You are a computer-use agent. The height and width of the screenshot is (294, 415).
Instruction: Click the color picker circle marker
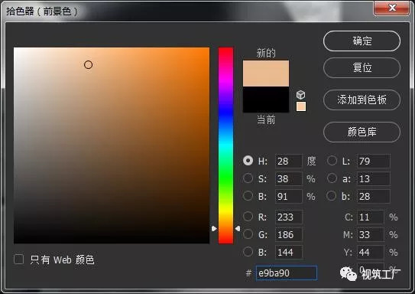pyautogui.click(x=88, y=64)
